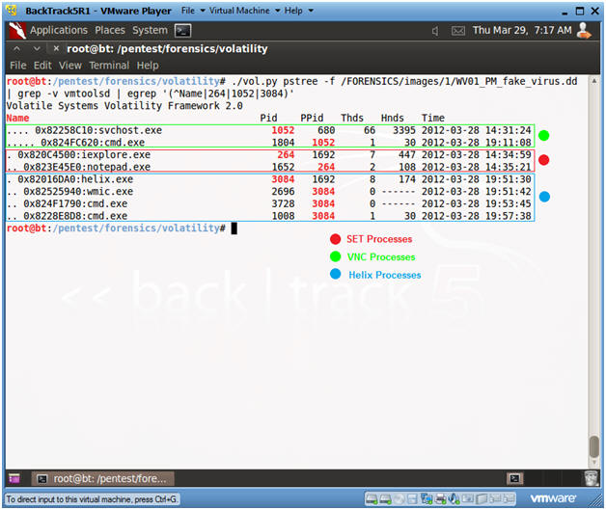Open the System menu
The height and width of the screenshot is (510, 606).
(x=150, y=30)
